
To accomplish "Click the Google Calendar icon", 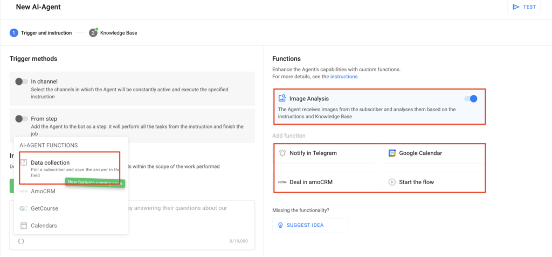I will pos(392,153).
